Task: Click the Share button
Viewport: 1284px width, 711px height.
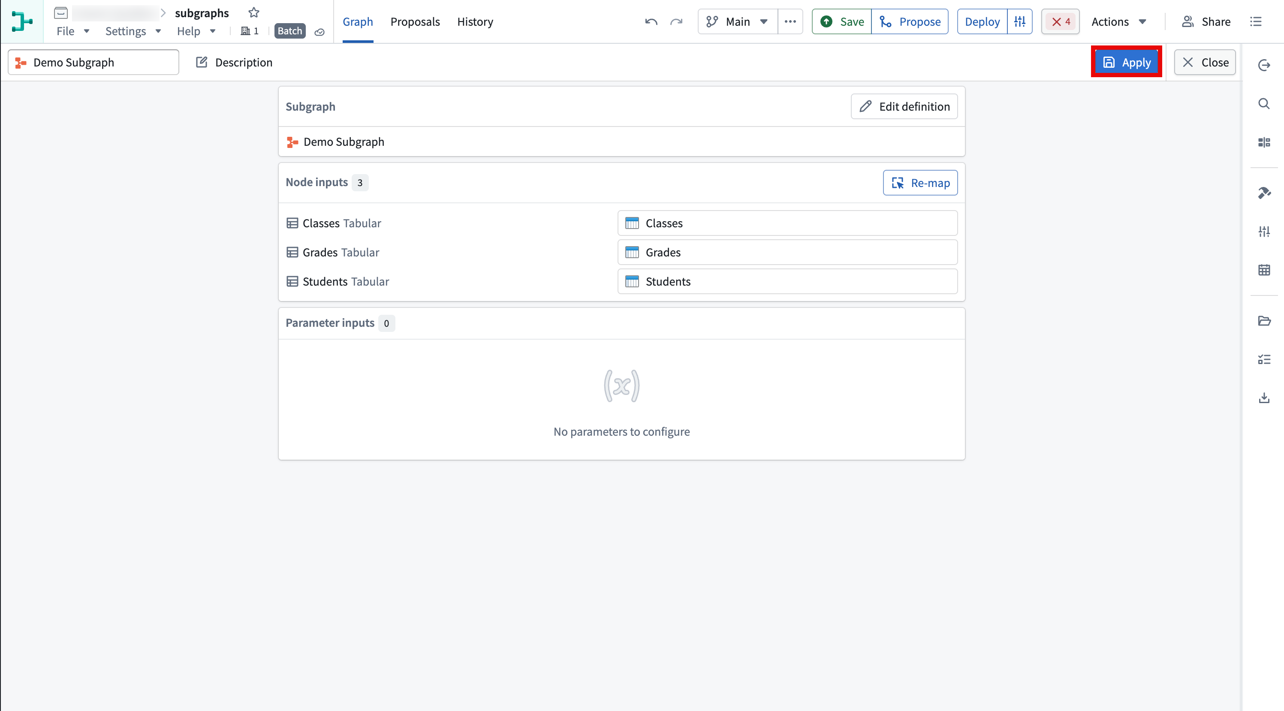Action: coord(1206,21)
